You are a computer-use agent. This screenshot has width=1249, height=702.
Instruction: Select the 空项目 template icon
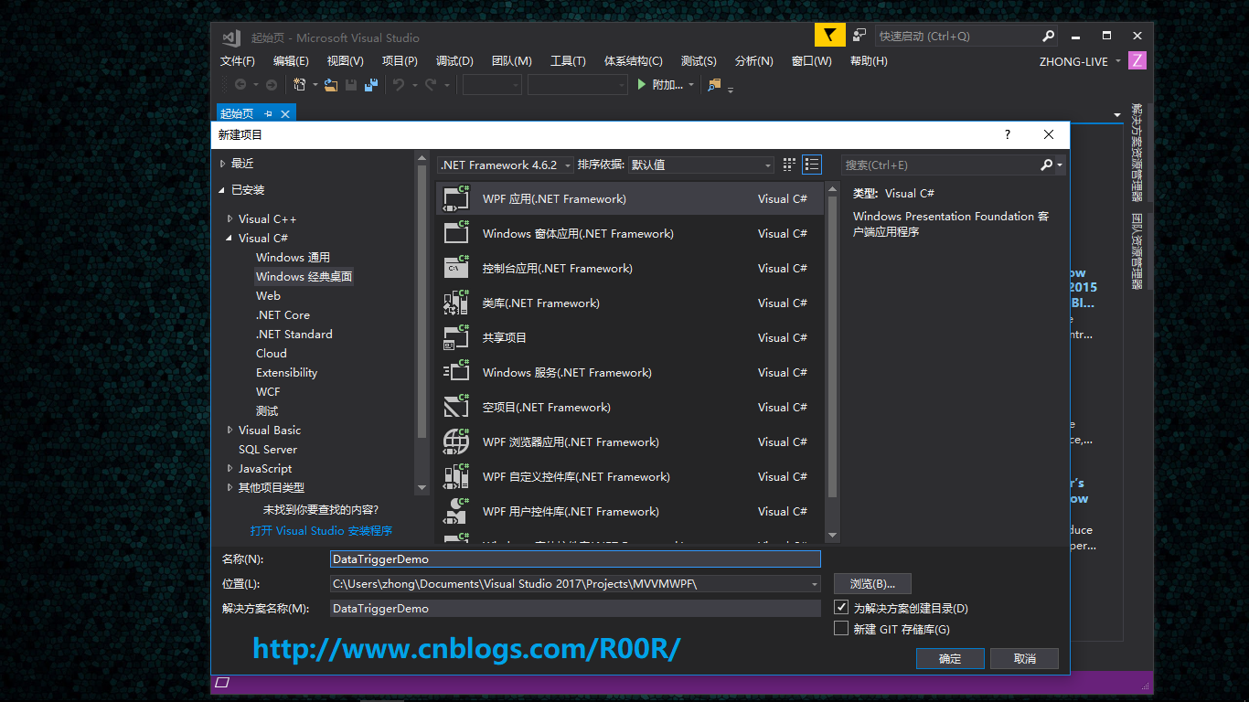click(456, 407)
